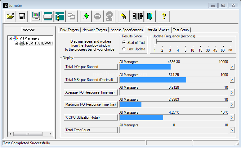Image resolution: width=241 pixels, height=148 pixels.
Task: Start new disk worker icon
Action: click(48, 16)
